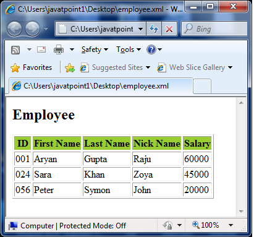Click the nick name John

point(142,190)
